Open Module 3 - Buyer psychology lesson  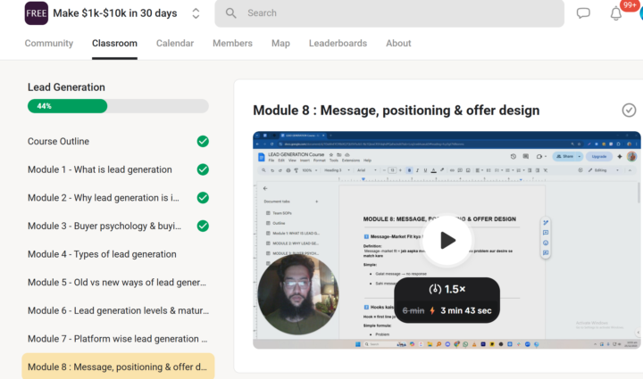118,226
